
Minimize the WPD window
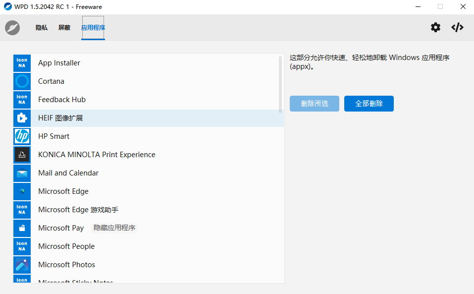click(x=418, y=6)
